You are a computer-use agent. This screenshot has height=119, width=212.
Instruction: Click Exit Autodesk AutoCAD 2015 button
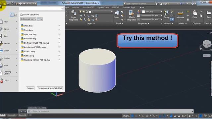point(50,88)
